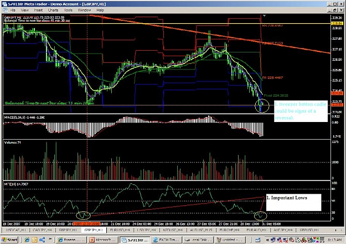Click the R1 225.4467 pivot label

pos(272,77)
